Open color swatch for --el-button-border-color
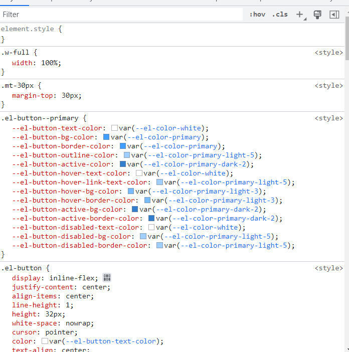The width and height of the screenshot is (349, 352). click(123, 146)
